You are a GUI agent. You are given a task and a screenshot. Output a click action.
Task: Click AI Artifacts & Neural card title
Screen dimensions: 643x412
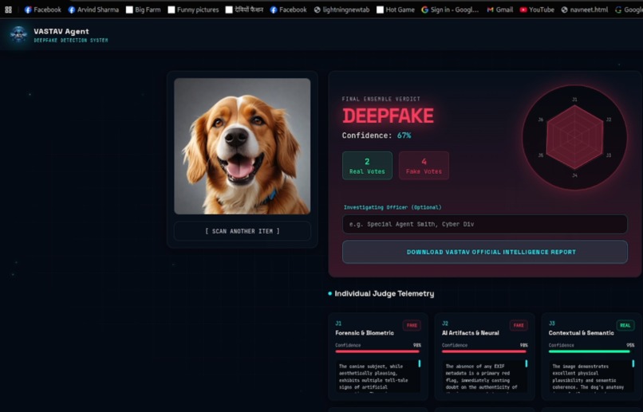pos(471,333)
